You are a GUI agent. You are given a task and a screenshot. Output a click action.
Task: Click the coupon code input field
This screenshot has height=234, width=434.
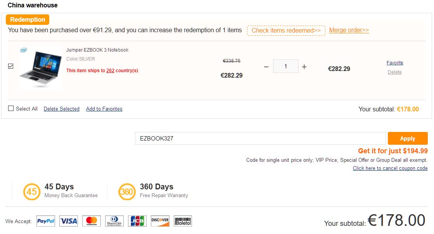pyautogui.click(x=260, y=139)
